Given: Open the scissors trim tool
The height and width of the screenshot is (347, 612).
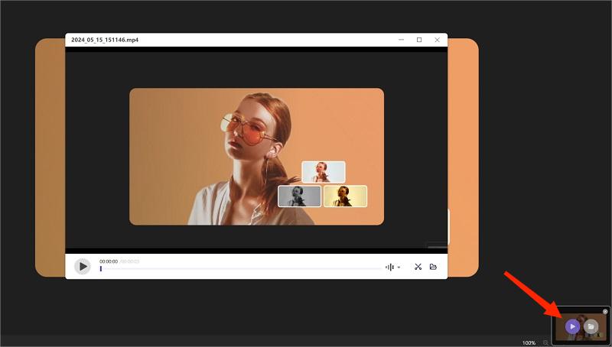Looking at the screenshot, I should (418, 267).
